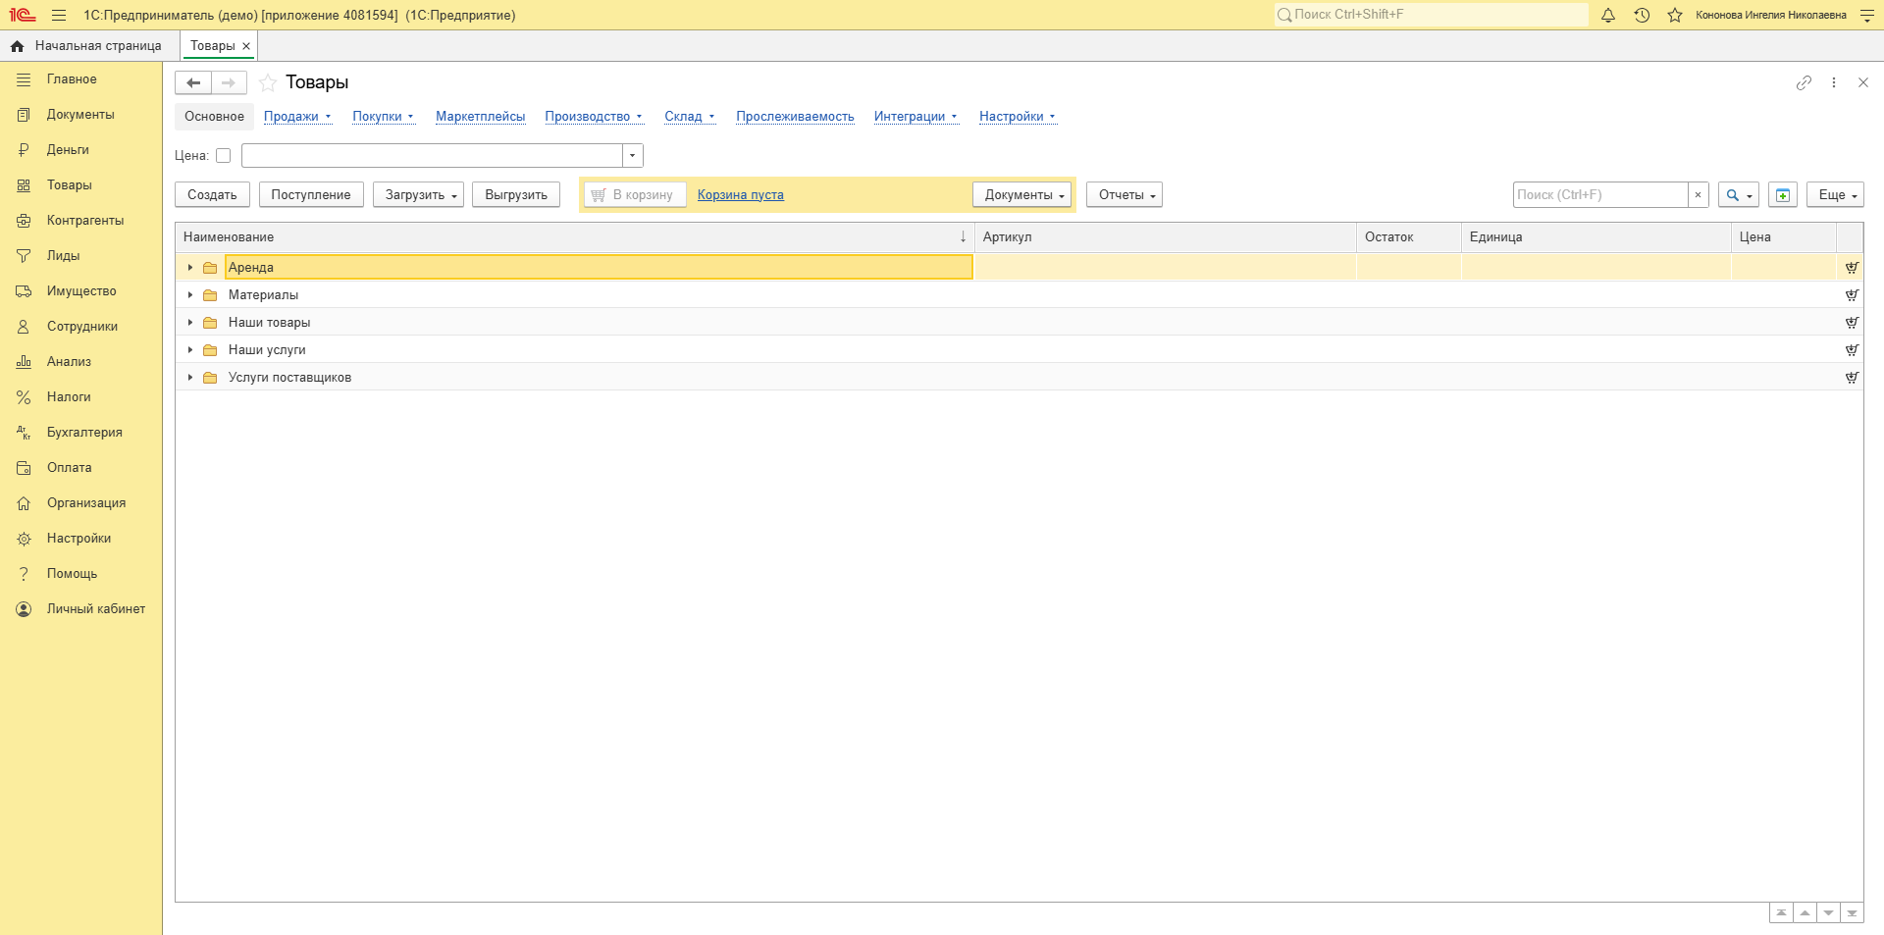Click the Поступление button
The image size is (1884, 935).
[x=311, y=195]
